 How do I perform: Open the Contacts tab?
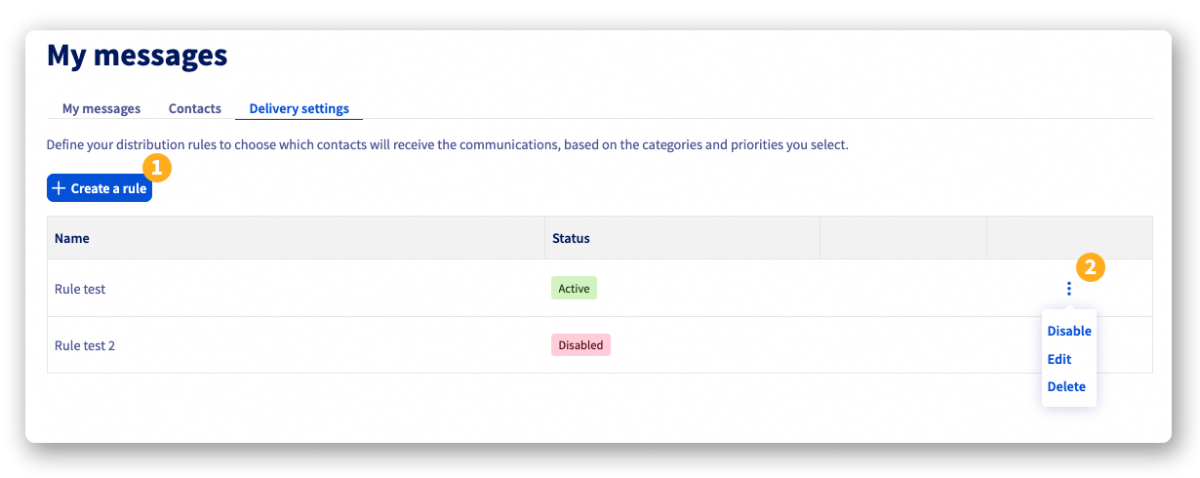[195, 108]
